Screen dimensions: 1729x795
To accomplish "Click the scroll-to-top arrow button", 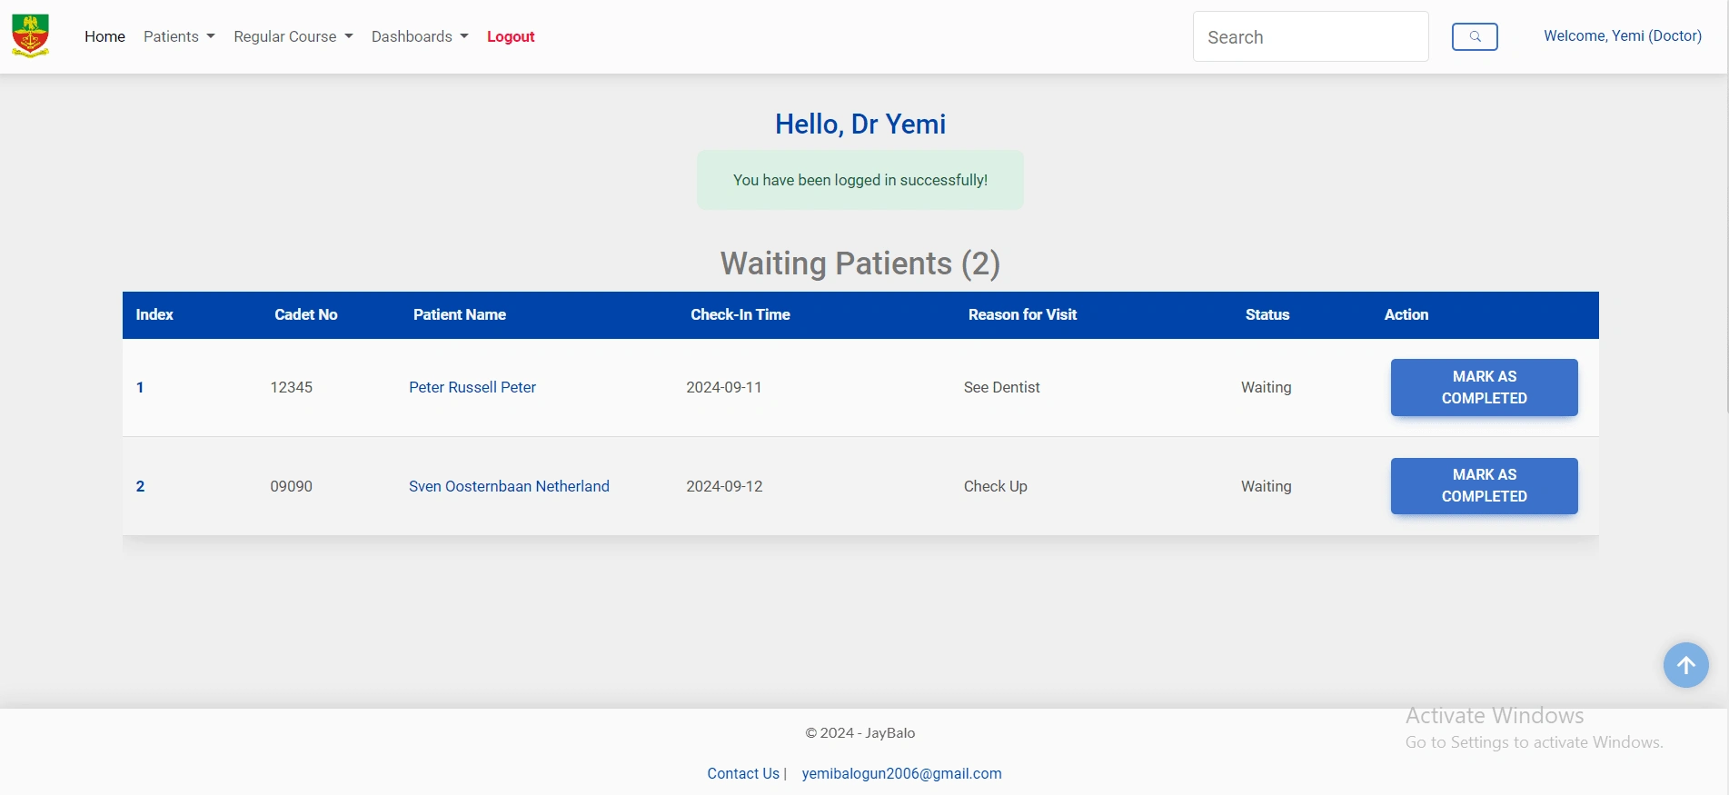I will [1685, 665].
